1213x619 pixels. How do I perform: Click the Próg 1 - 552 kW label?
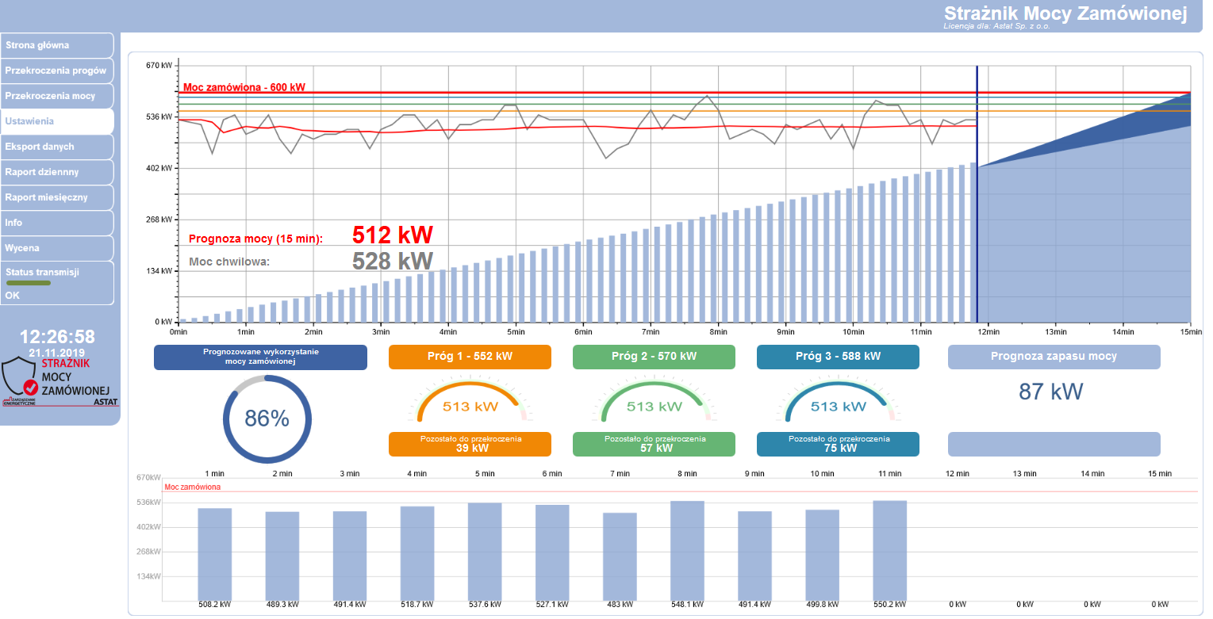pos(469,357)
